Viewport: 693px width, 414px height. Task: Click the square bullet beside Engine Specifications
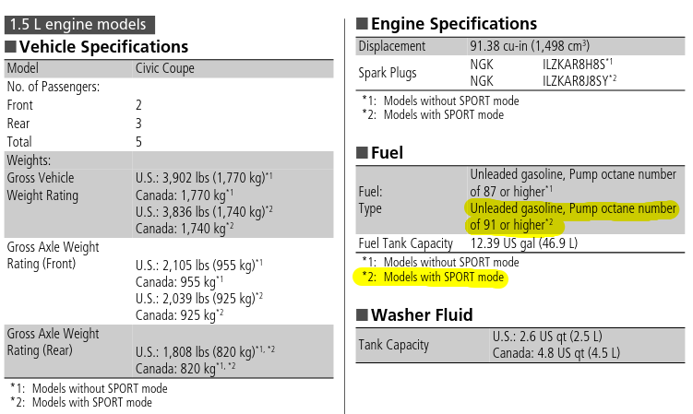click(362, 23)
